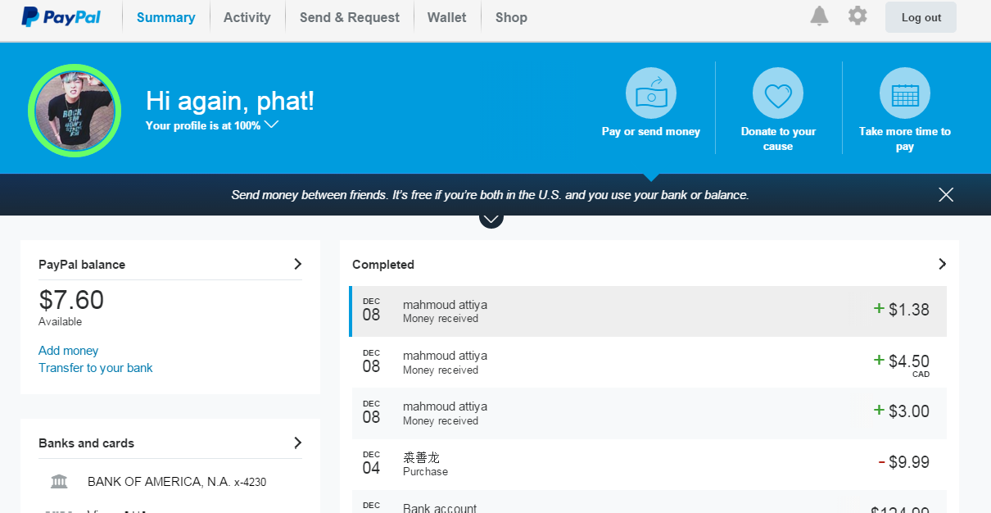Open the Dec 04 Purchase -$9.99 transaction
Screen dimensions: 991x513
[648, 464]
